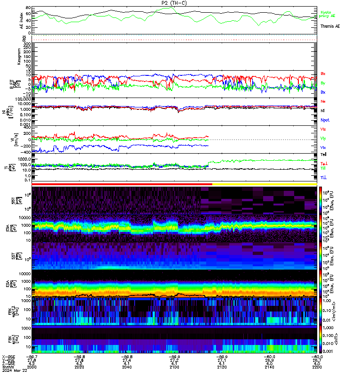The height and width of the screenshot is (377, 353).
Task: Click the 1000.0 tick on temperature axis
Action: point(24,159)
